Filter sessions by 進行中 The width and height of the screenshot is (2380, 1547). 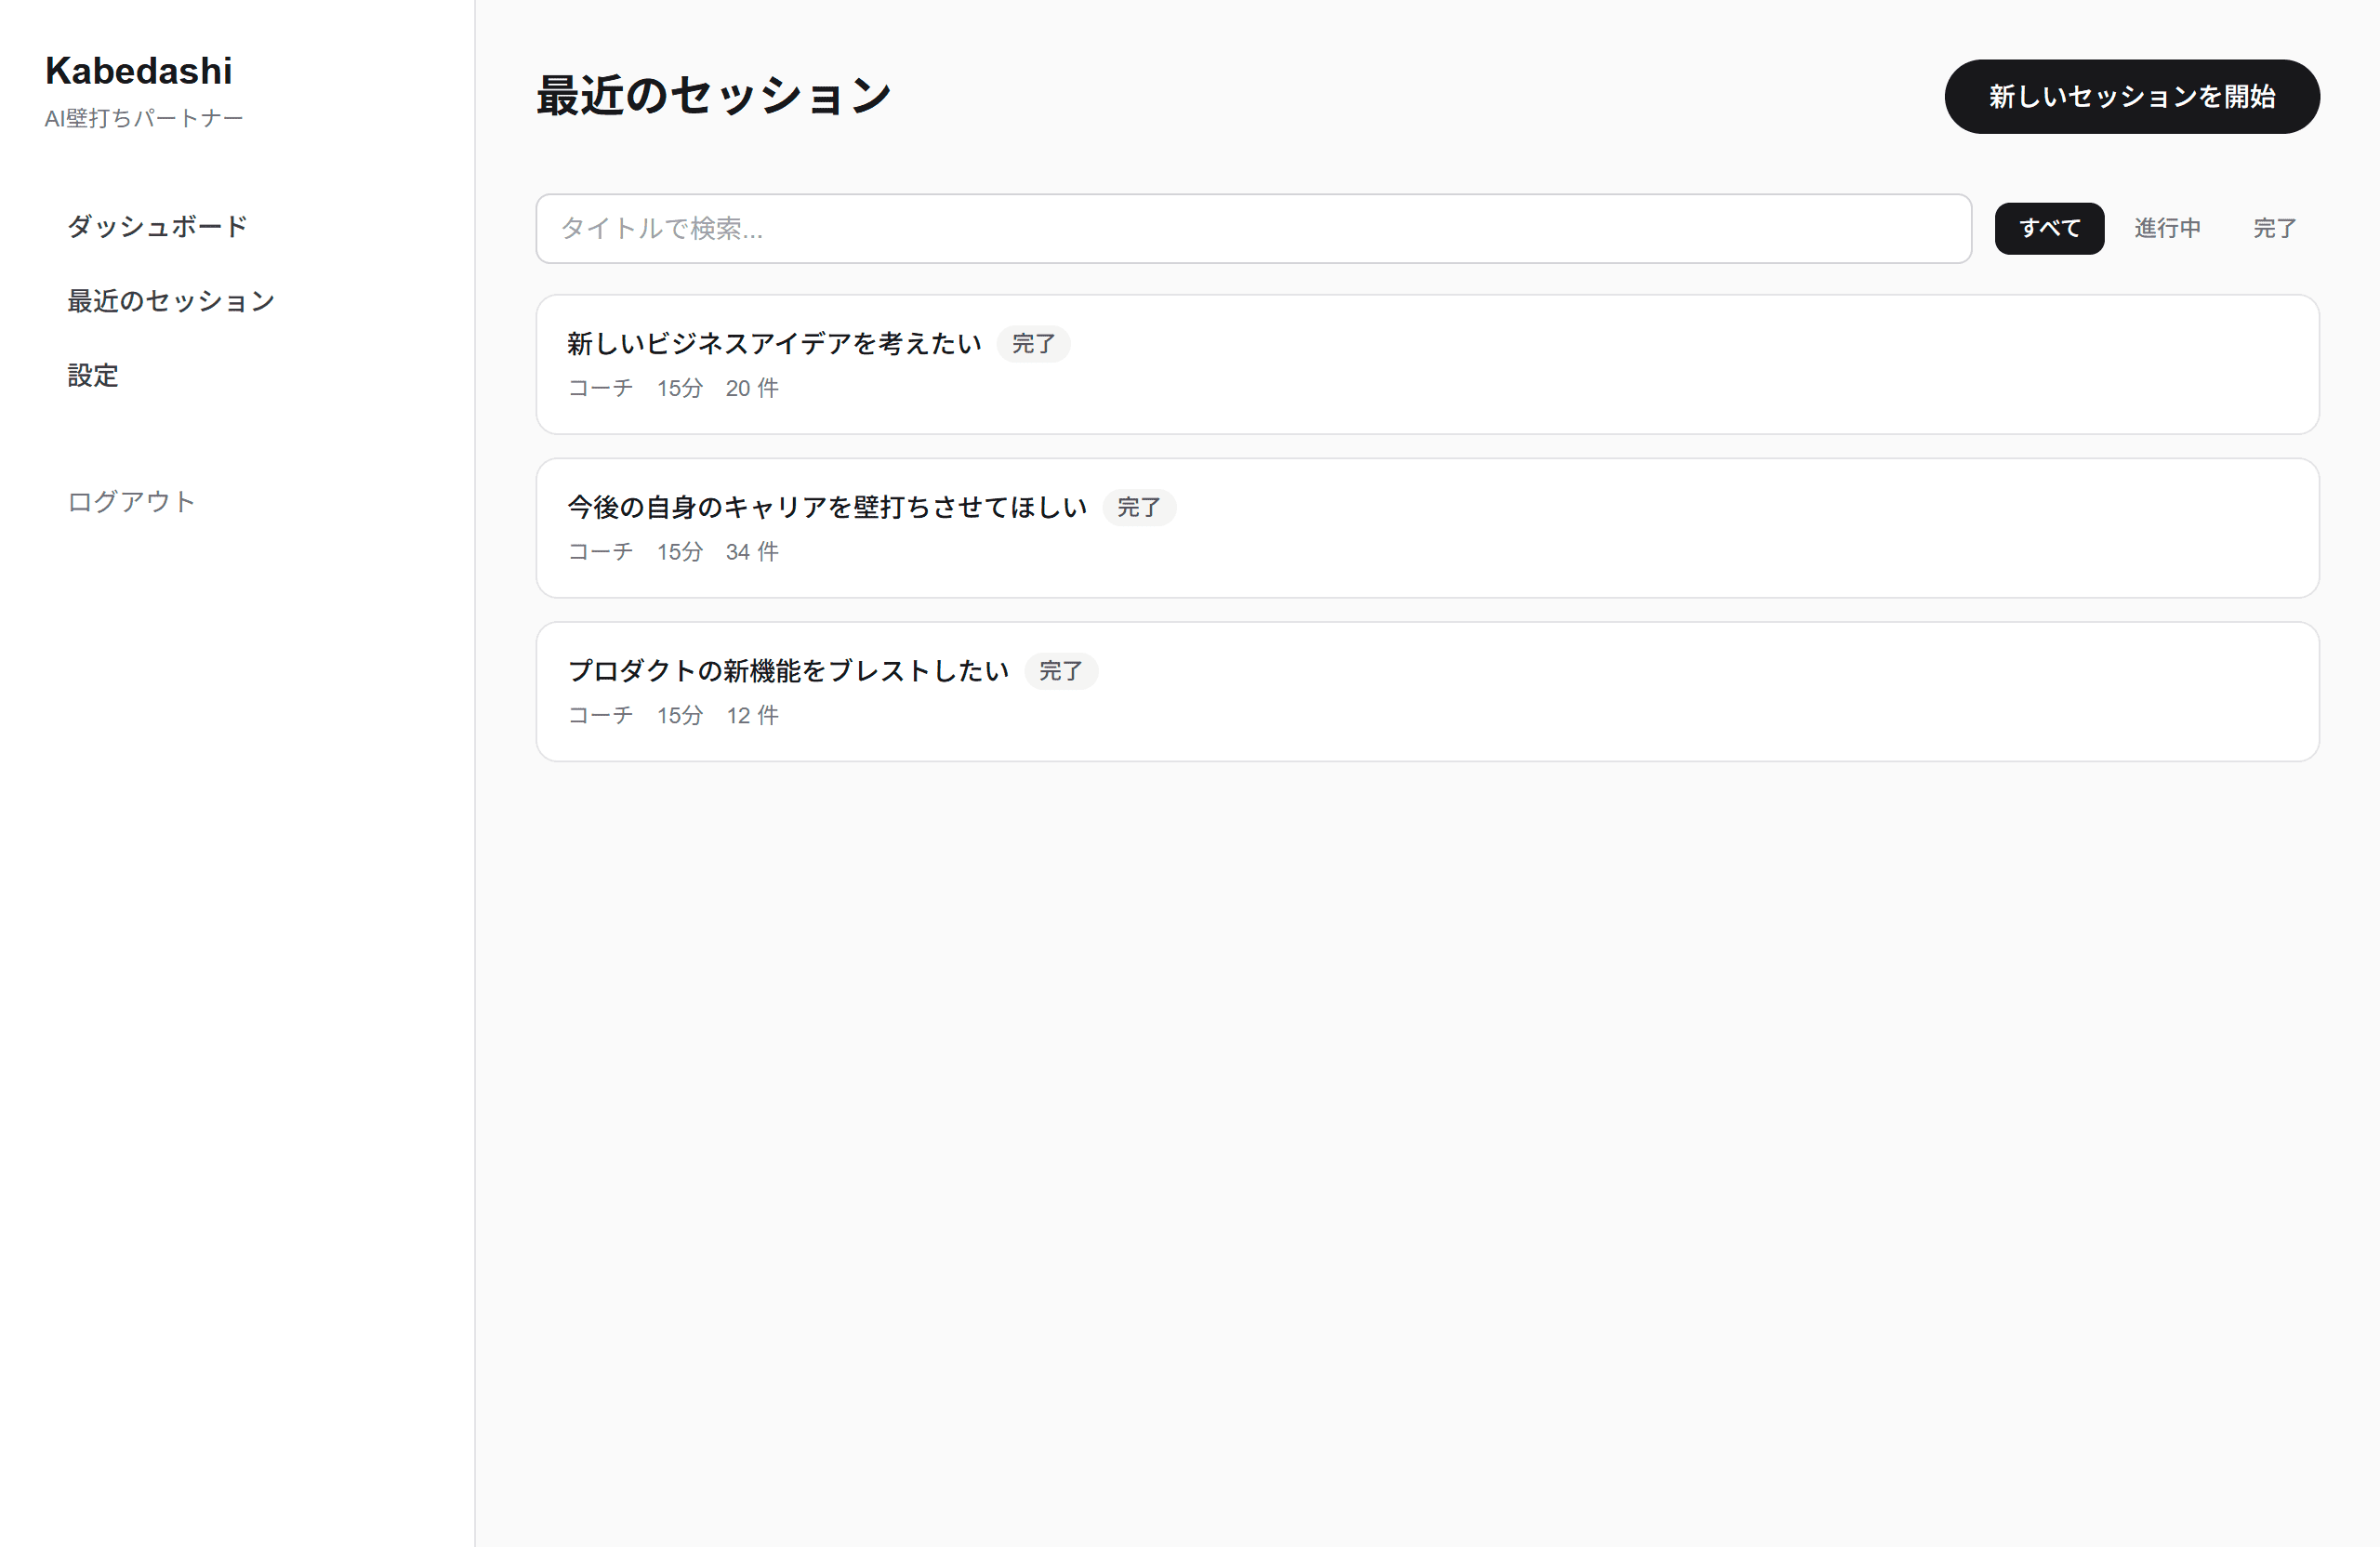point(2167,228)
